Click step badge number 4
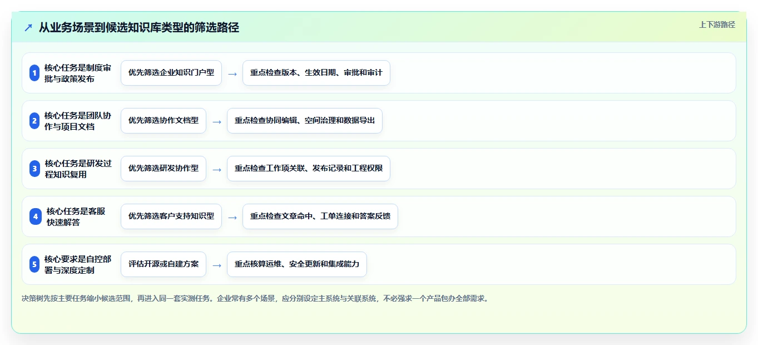Viewport: 758px width, 345px height. coord(36,216)
